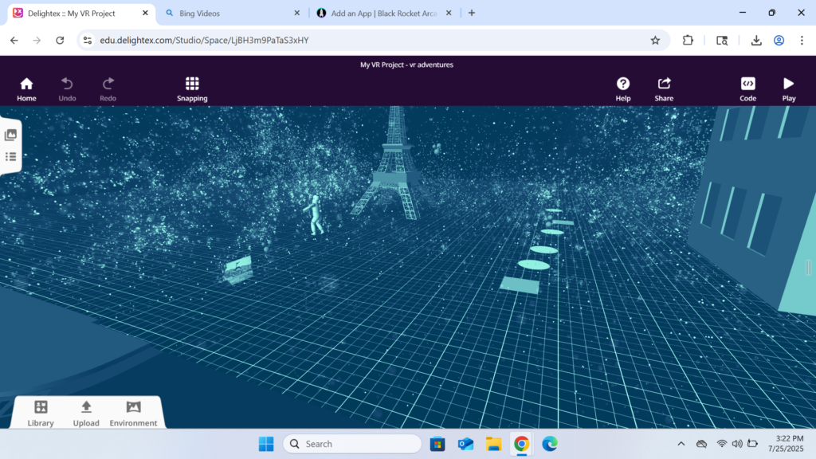This screenshot has width=816, height=459.
Task: Open the Code editor
Action: point(747,89)
